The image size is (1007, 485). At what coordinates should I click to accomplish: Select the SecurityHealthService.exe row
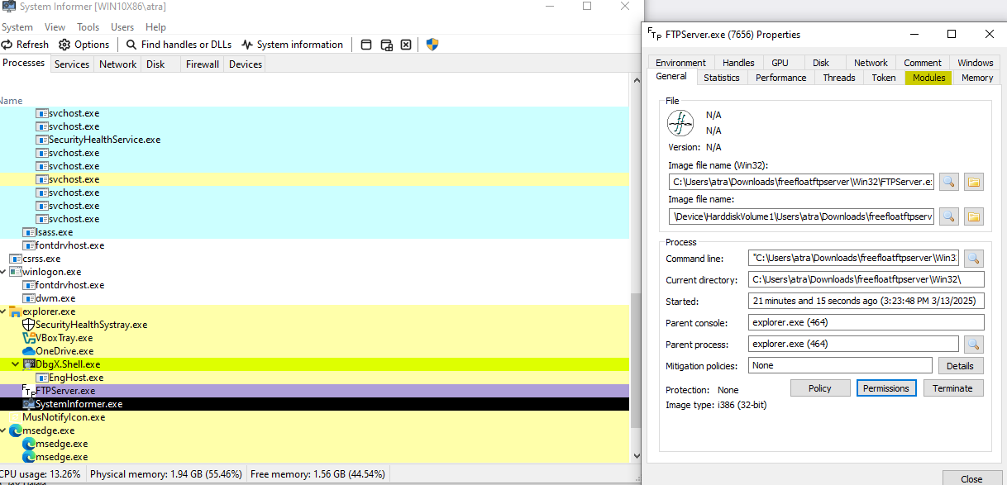[314, 140]
